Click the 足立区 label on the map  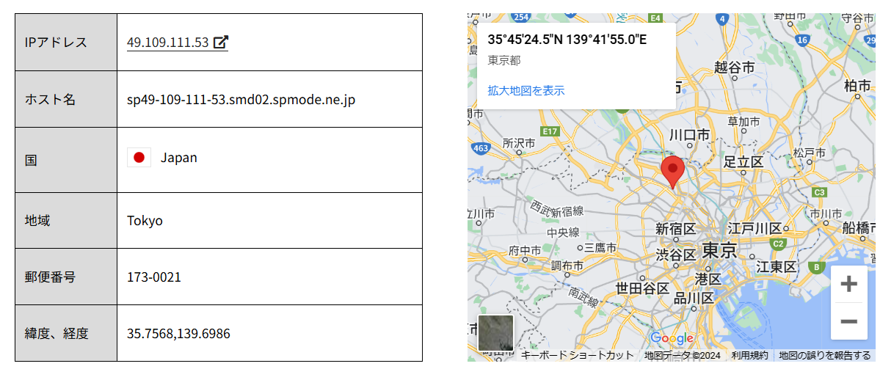tap(743, 161)
